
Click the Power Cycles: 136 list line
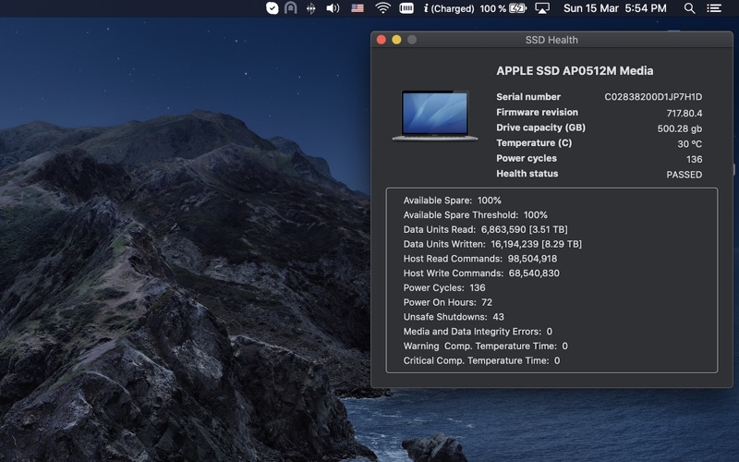(444, 287)
